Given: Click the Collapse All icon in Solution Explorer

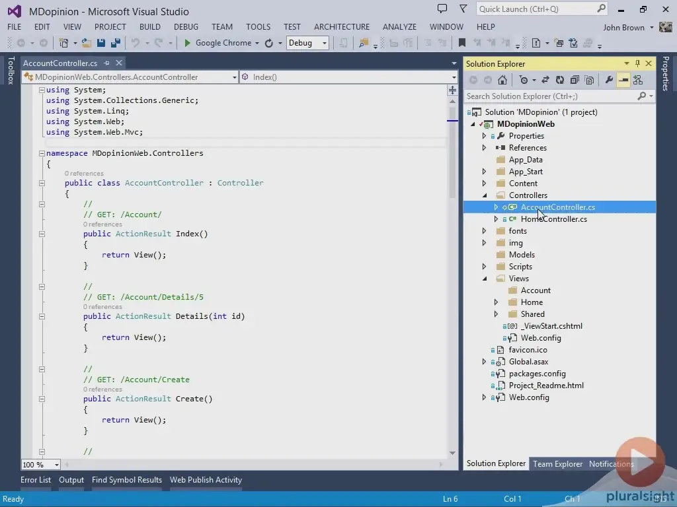Looking at the screenshot, I should click(x=574, y=80).
